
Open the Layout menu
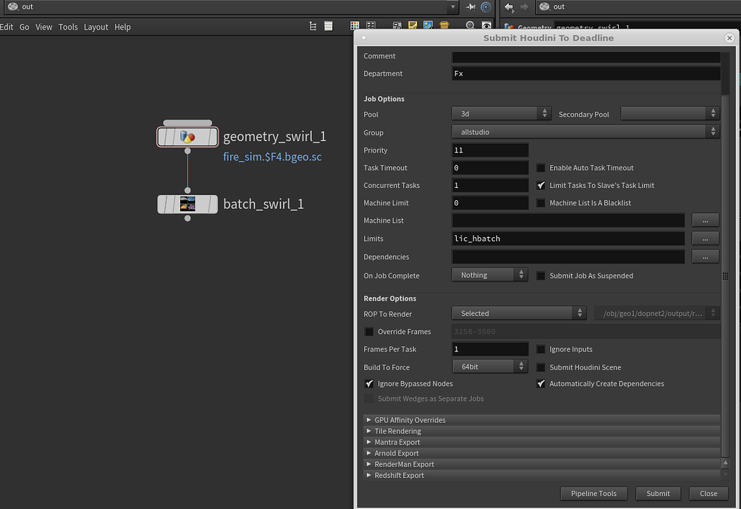tap(96, 27)
